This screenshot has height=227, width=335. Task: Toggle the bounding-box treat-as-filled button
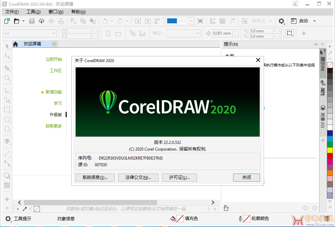tap(290, 33)
